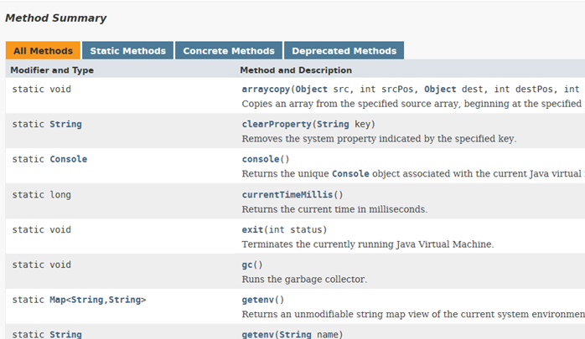Show the Deprecated Methods tab
Screen dimensions: 585x339
coord(344,50)
